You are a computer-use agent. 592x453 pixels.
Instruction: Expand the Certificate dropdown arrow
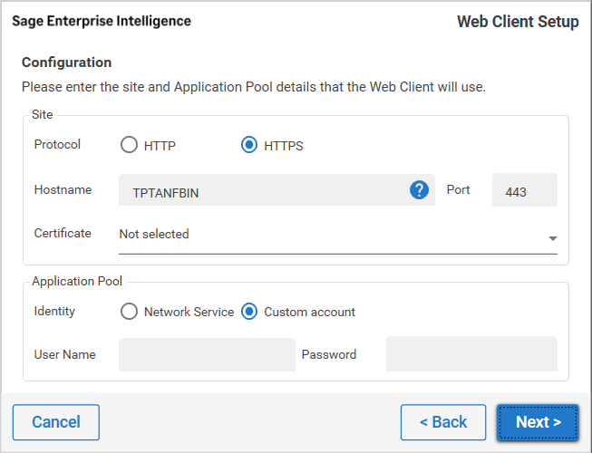coord(552,238)
